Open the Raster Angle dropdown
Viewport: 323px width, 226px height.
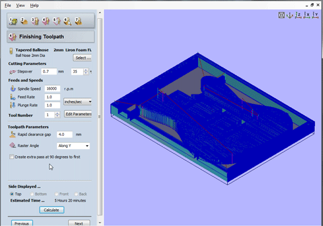click(x=73, y=146)
